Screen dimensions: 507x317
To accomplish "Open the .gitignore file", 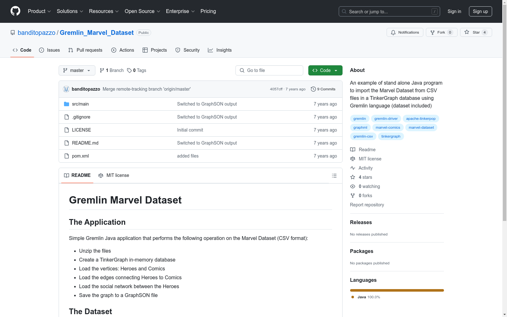I will 81,117.
